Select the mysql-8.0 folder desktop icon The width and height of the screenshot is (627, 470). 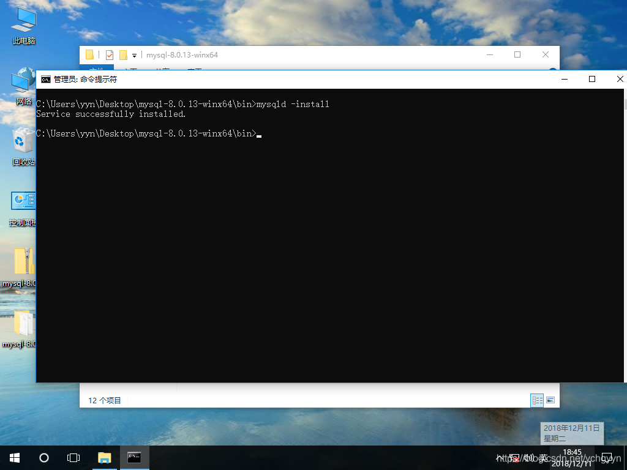(20, 328)
